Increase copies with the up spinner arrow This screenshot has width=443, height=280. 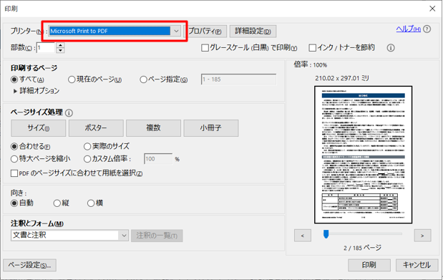(x=60, y=45)
